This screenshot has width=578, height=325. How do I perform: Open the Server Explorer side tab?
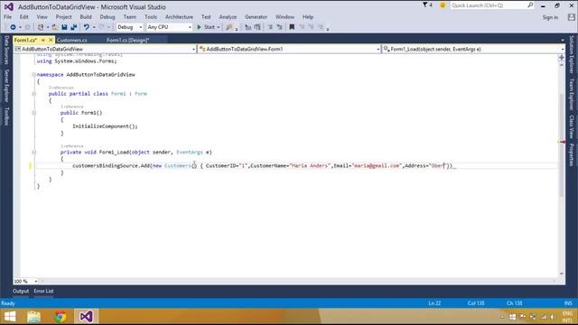click(6, 86)
